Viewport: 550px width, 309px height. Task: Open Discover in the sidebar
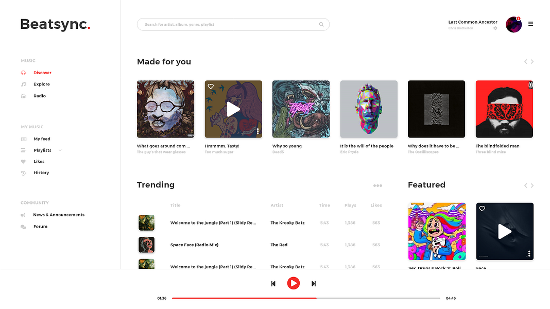click(42, 73)
